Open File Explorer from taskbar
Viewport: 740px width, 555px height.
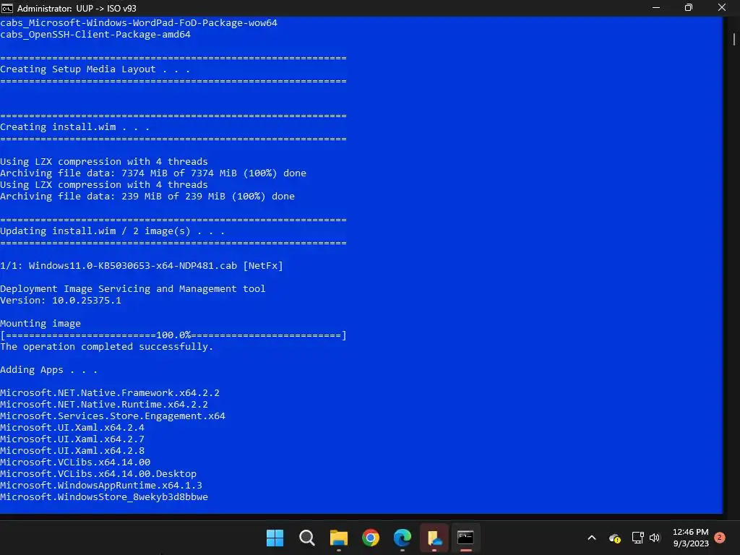coord(339,538)
